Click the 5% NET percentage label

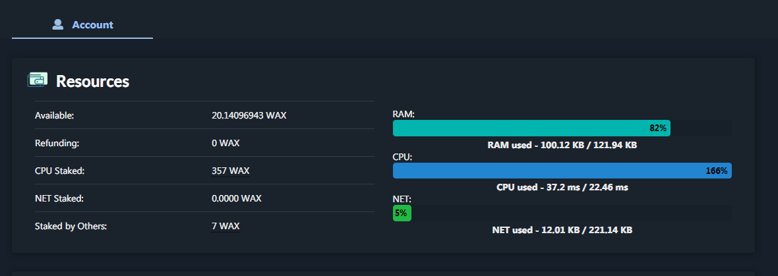(401, 213)
